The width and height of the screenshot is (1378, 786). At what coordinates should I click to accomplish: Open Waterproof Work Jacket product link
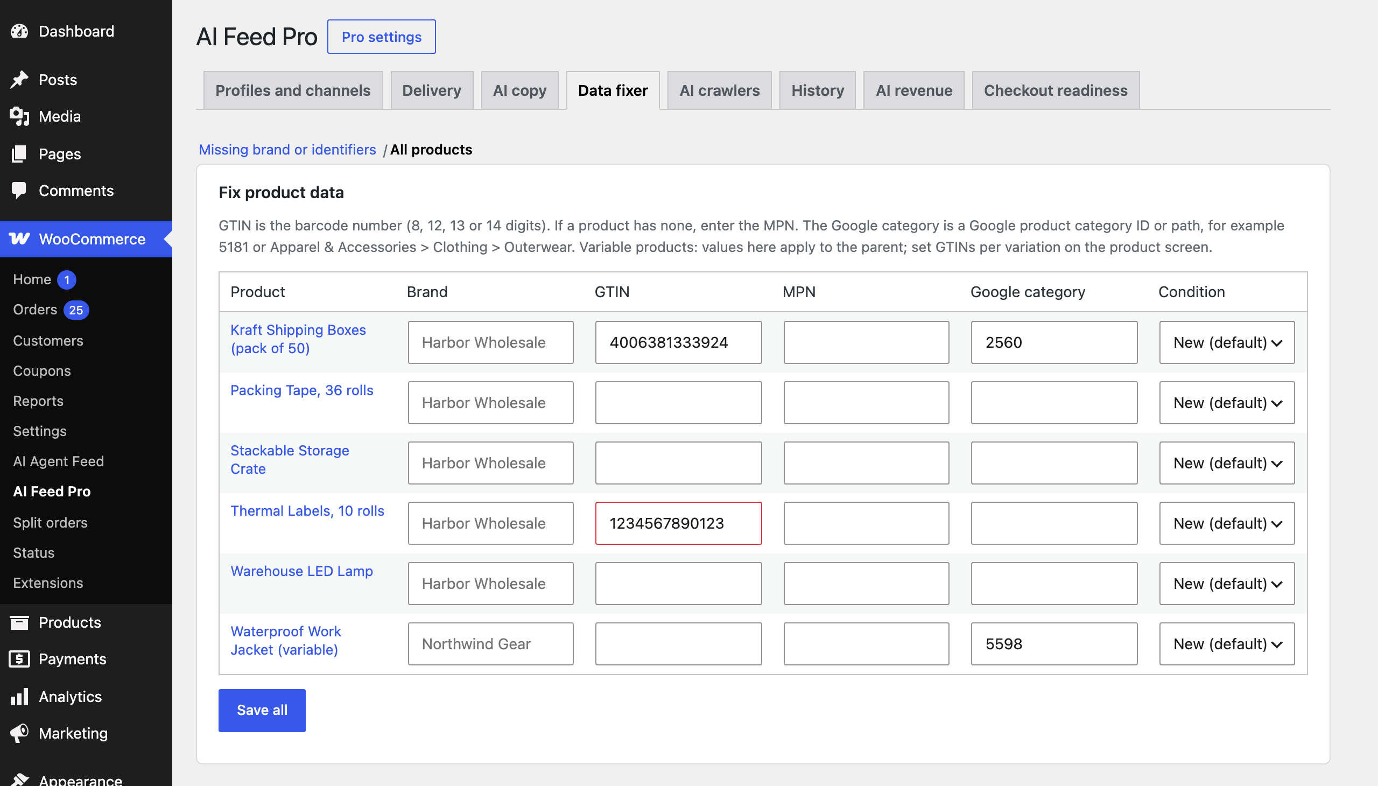[x=285, y=641]
